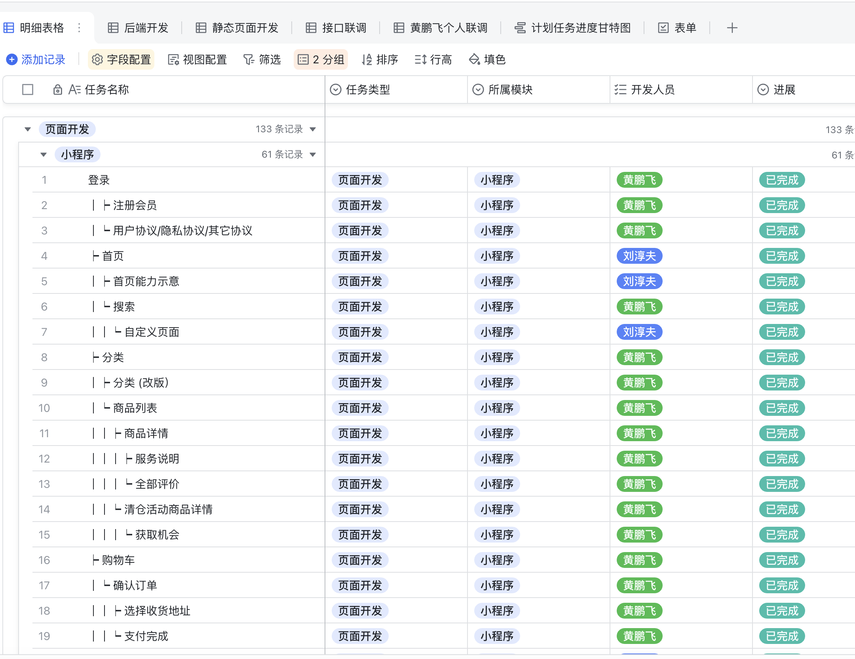The width and height of the screenshot is (855, 659).
Task: Switch to the 后端开发 tab
Action: click(138, 28)
